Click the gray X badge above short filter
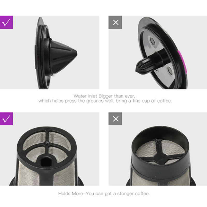 pos(115,119)
